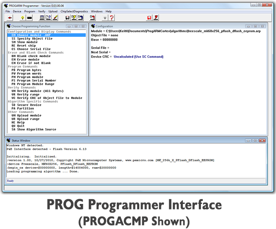Click the black floppy disk toolbar icon
Image resolution: width=276 pixels, height=229 pixels.
[67, 18]
